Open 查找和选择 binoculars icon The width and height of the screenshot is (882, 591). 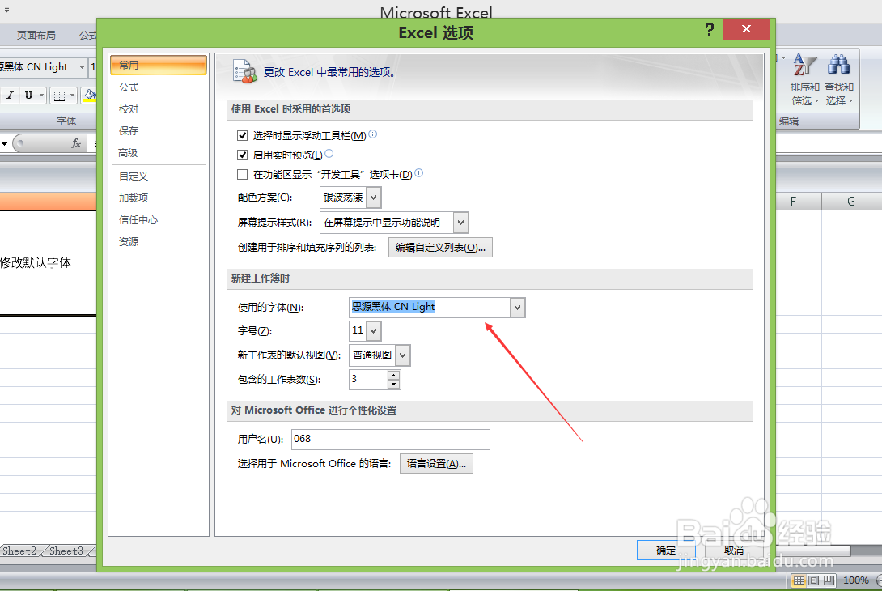pyautogui.click(x=838, y=79)
